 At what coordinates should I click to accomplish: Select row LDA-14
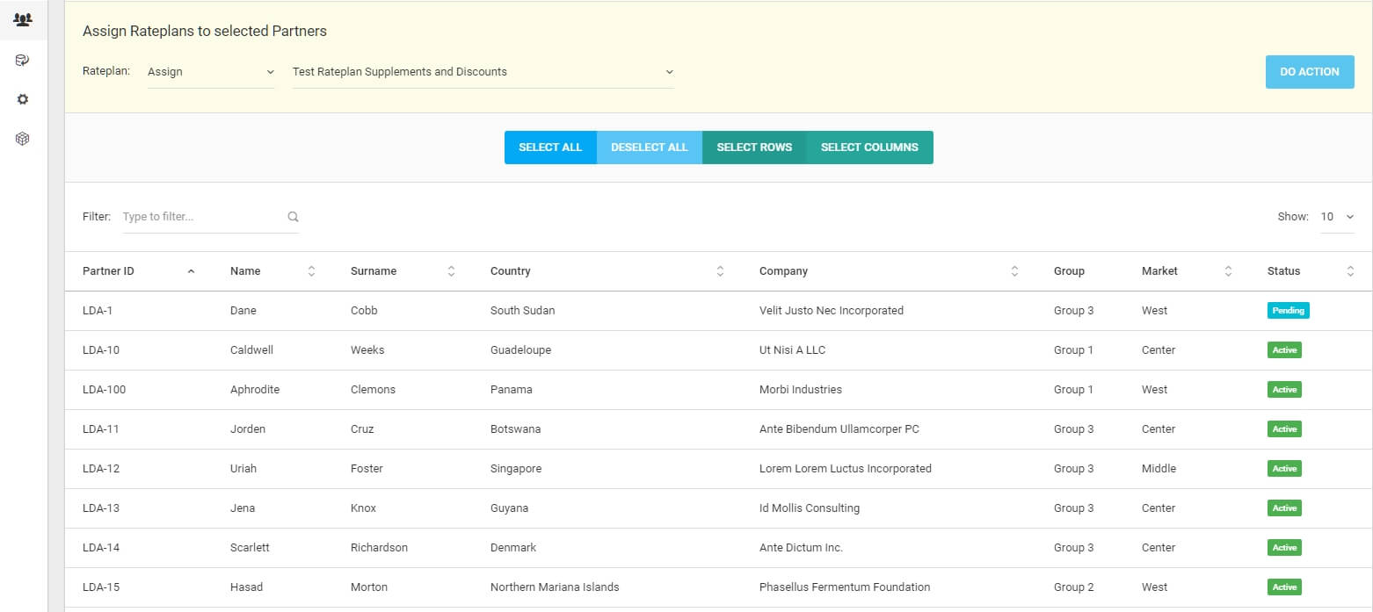pyautogui.click(x=718, y=548)
